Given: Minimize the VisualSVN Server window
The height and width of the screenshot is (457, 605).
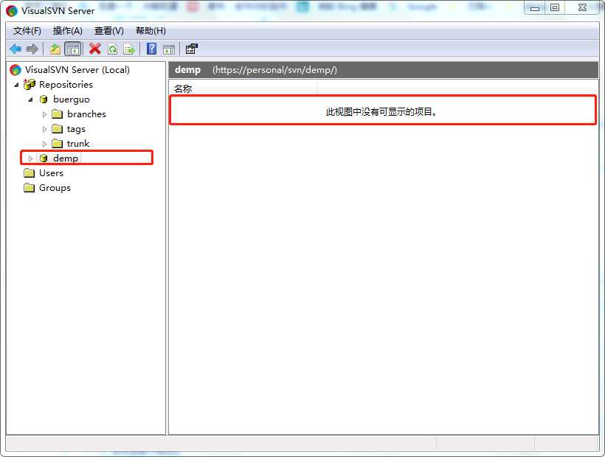Looking at the screenshot, I should [535, 7].
